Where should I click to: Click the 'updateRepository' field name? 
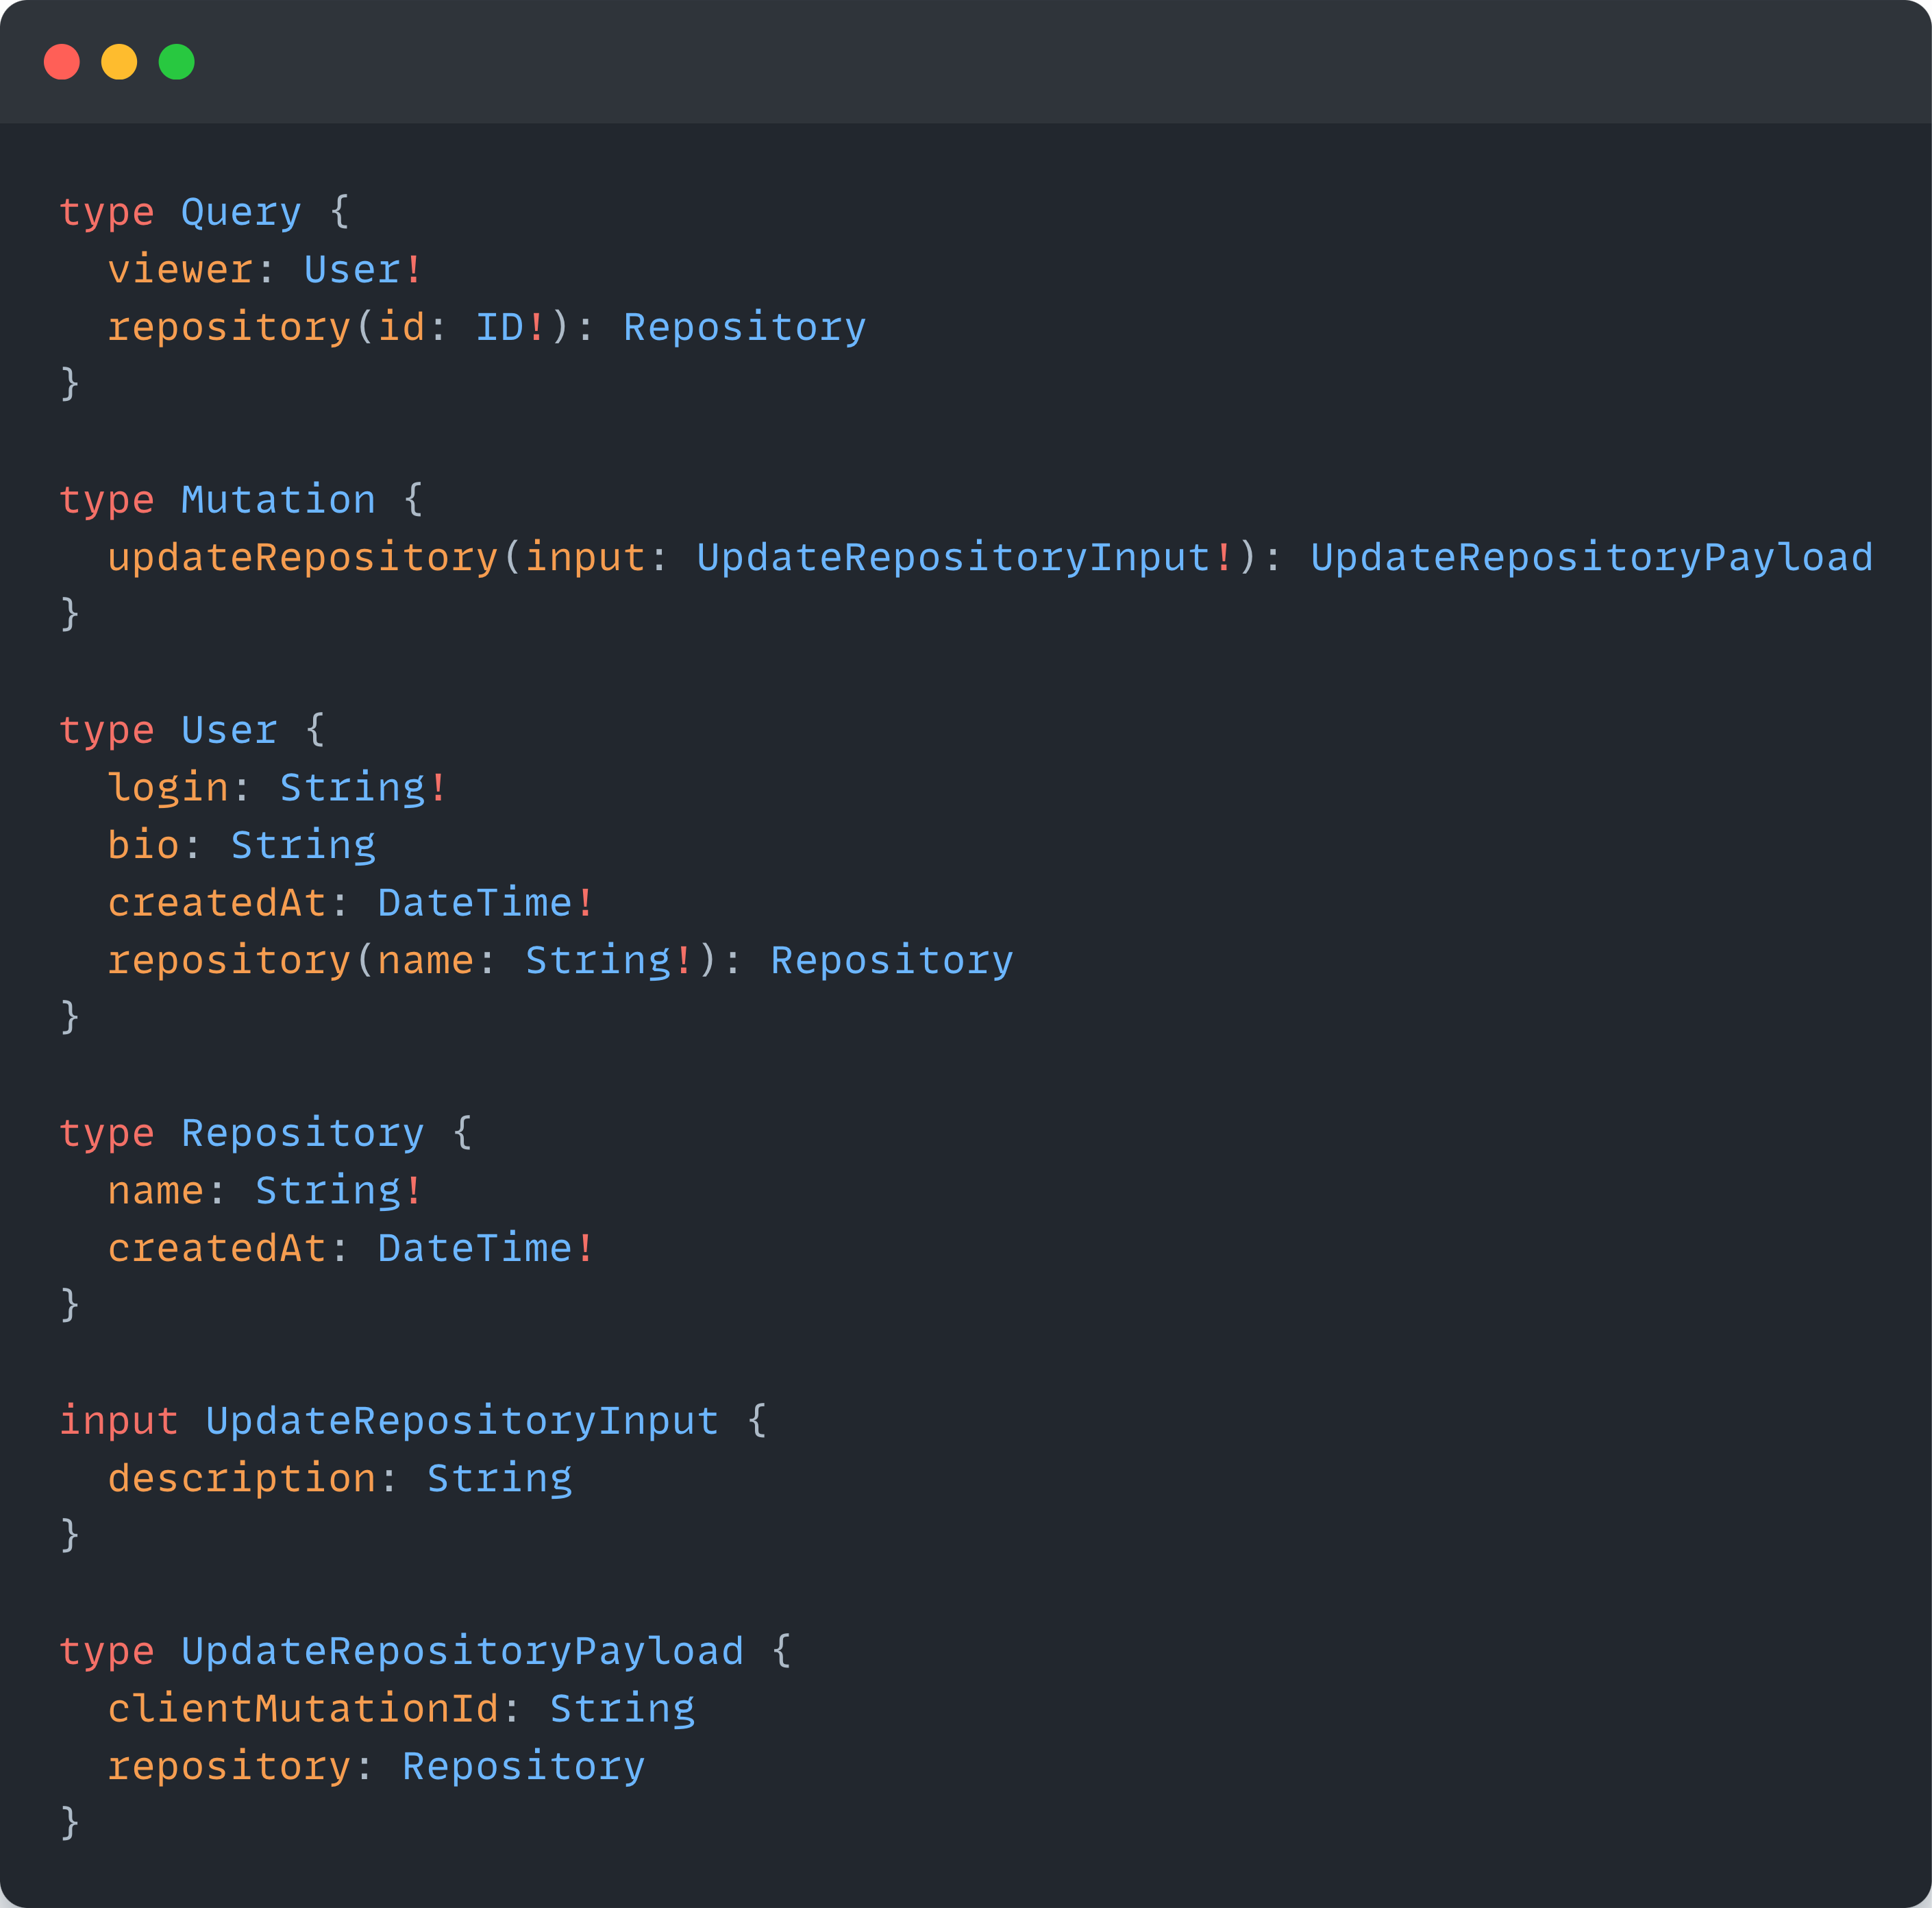pyautogui.click(x=303, y=559)
